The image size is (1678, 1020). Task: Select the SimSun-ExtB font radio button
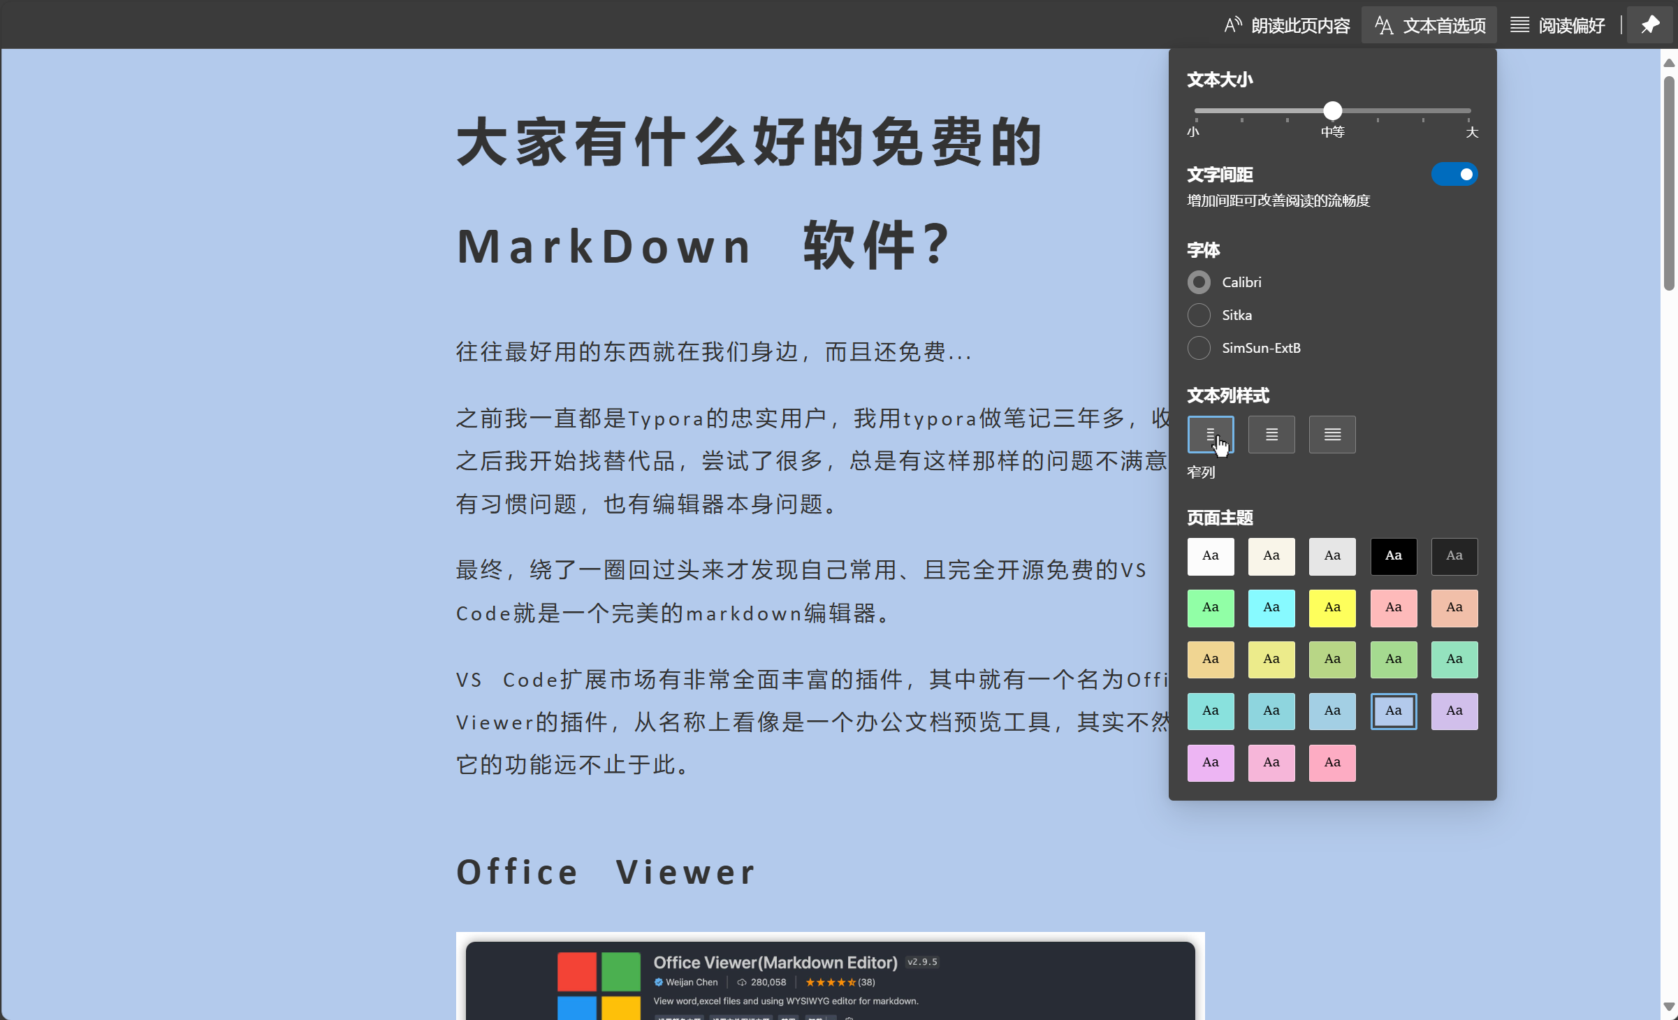(x=1199, y=348)
